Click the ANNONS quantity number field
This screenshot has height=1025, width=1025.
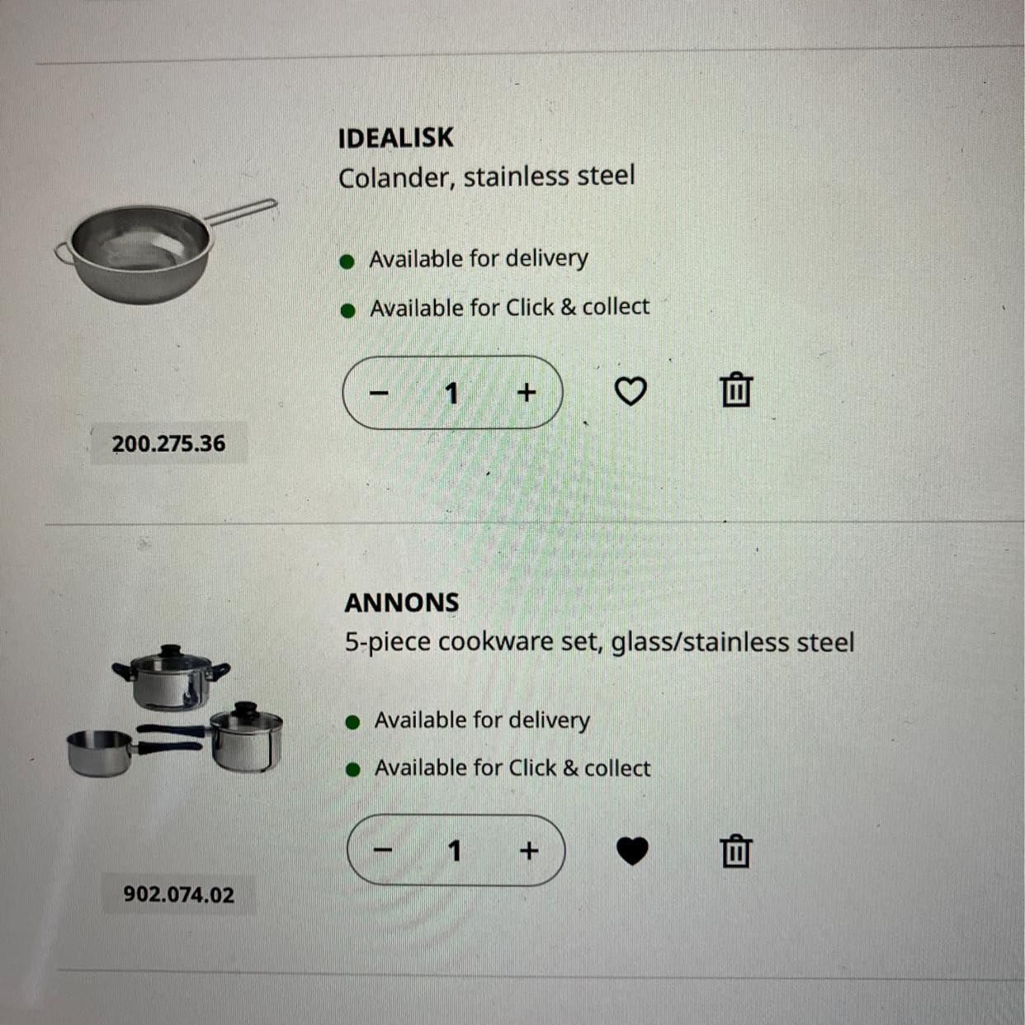point(454,850)
